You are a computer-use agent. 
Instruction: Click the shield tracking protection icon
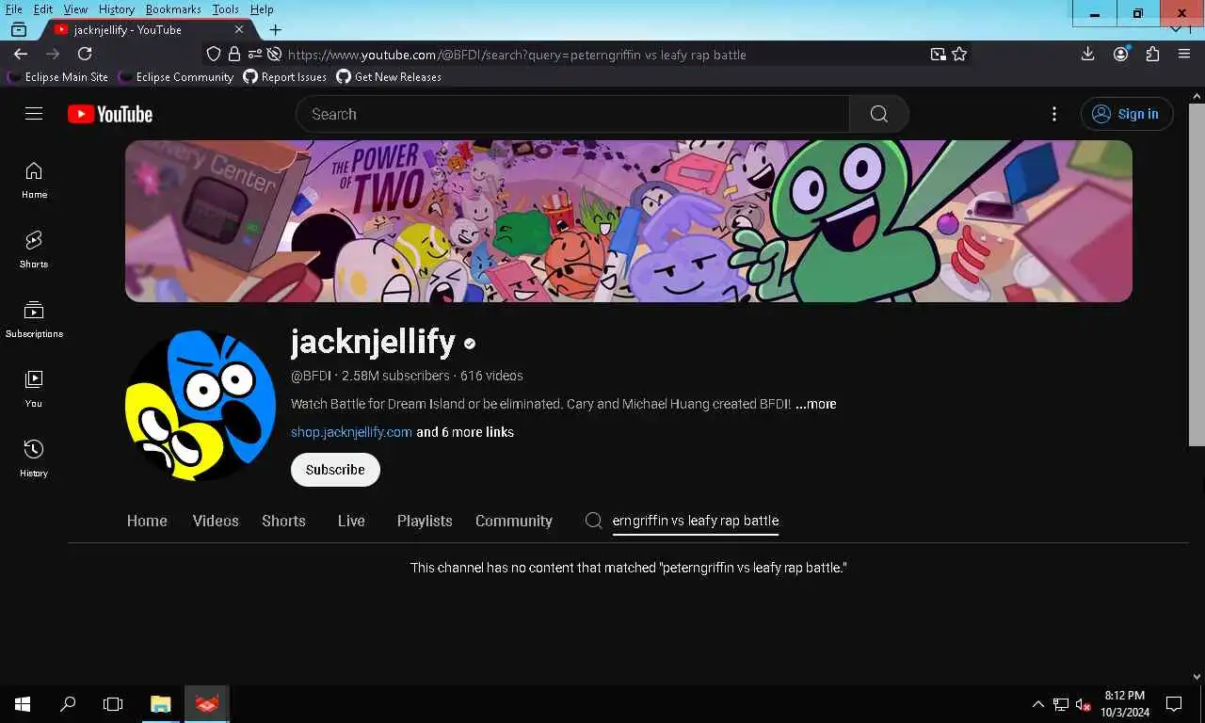tap(214, 55)
